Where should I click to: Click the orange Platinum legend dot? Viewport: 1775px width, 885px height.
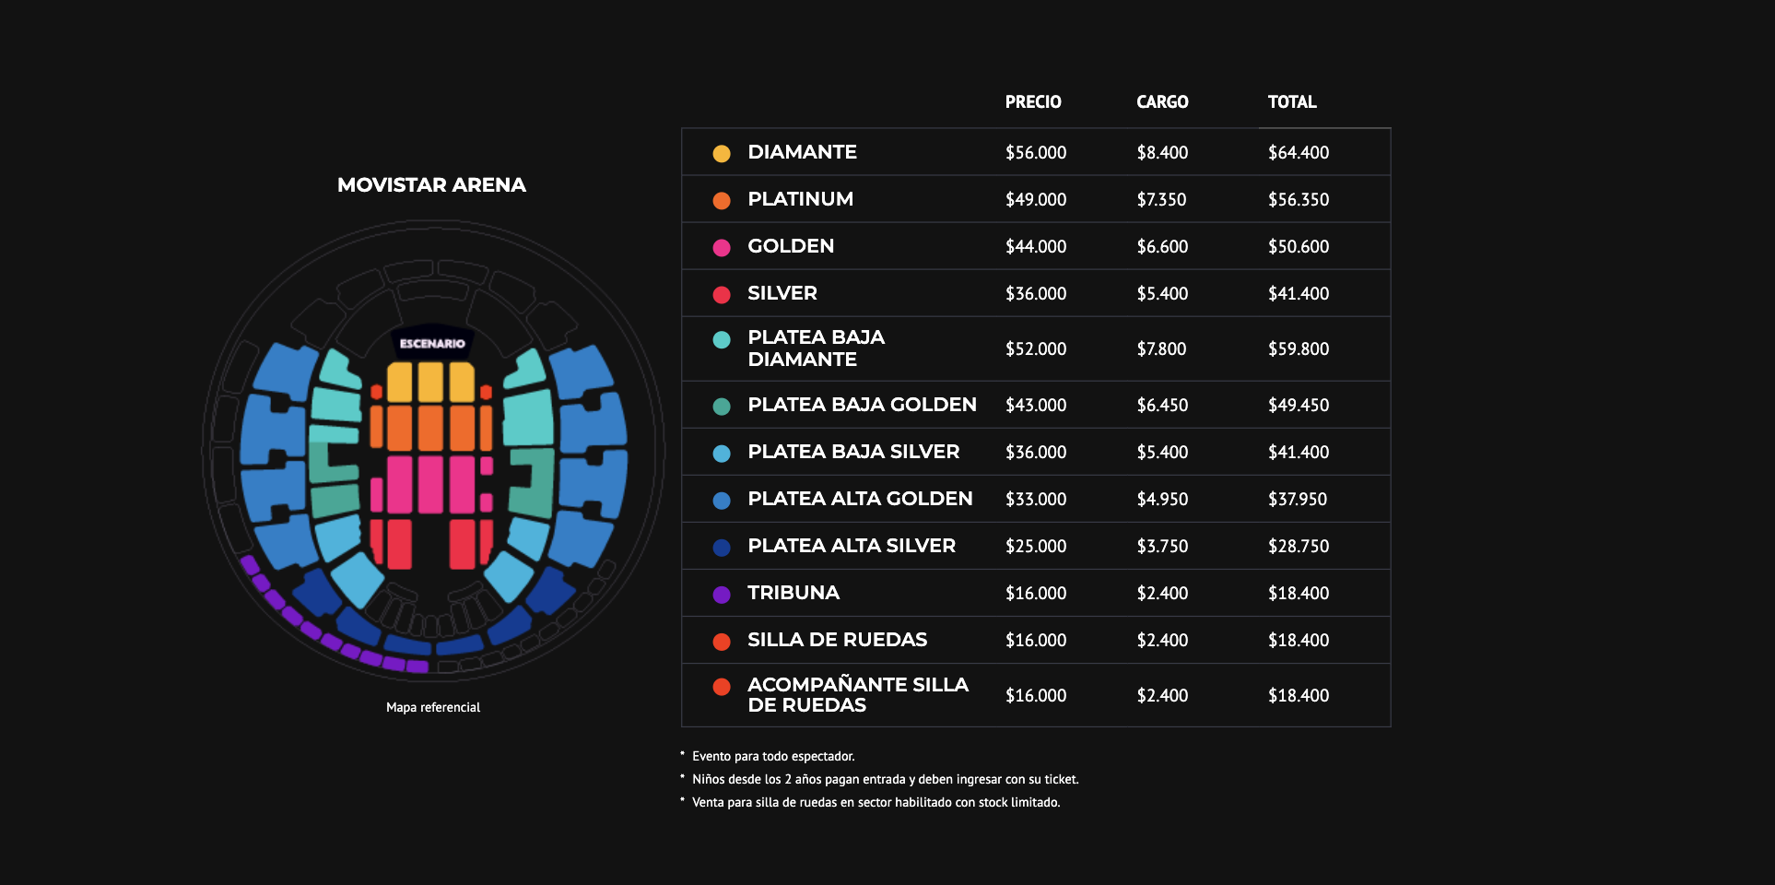tap(722, 200)
